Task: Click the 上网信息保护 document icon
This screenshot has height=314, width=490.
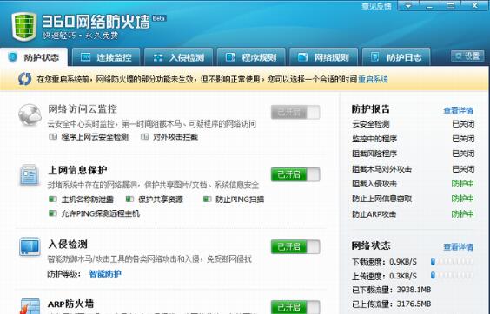Action: coord(30,175)
